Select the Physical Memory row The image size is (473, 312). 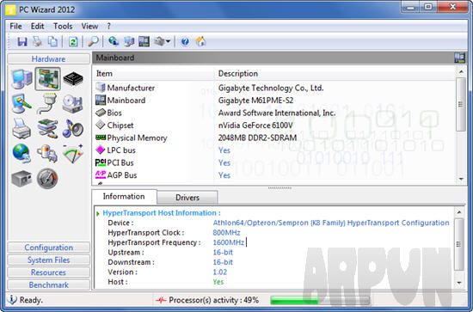pos(274,138)
